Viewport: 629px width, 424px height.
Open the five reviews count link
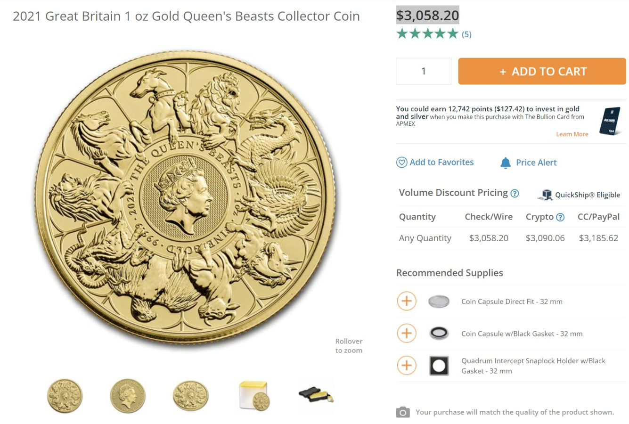click(x=466, y=34)
